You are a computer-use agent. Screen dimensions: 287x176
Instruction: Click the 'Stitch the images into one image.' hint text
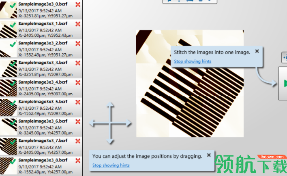coord(212,52)
